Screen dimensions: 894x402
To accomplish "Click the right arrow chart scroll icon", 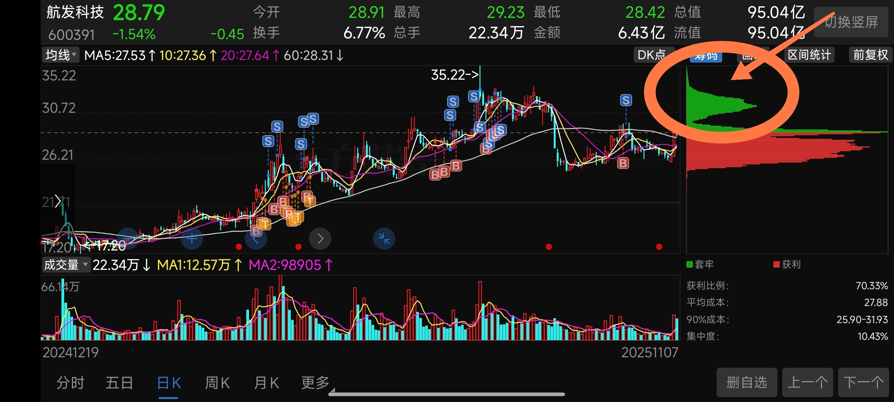I will tap(320, 239).
